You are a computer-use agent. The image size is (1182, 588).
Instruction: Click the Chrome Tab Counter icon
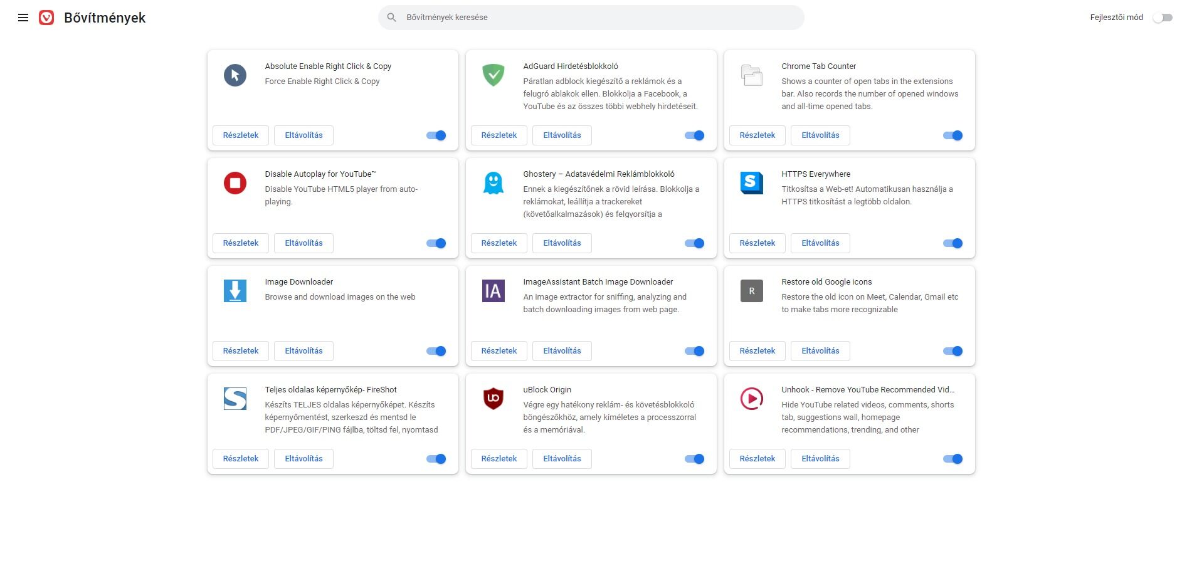click(x=752, y=75)
